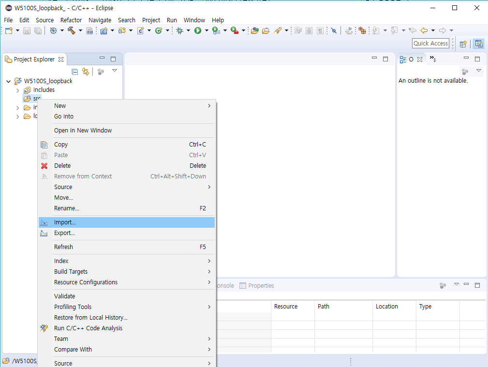Select Delete in context menu
The image size is (488, 367).
click(127, 165)
